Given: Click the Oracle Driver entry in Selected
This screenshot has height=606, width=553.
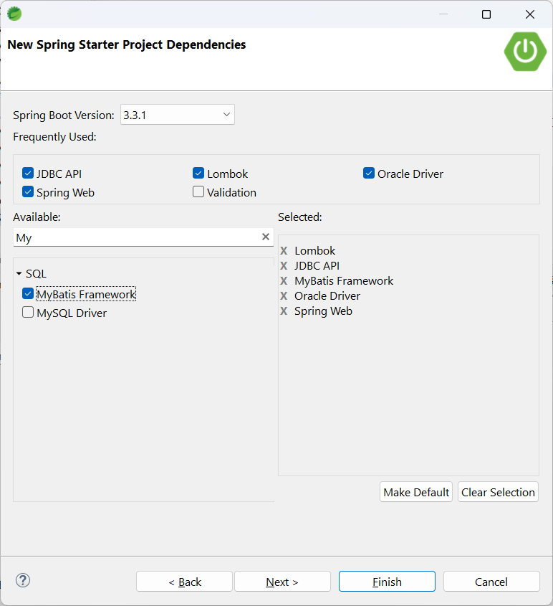Looking at the screenshot, I should tap(327, 296).
